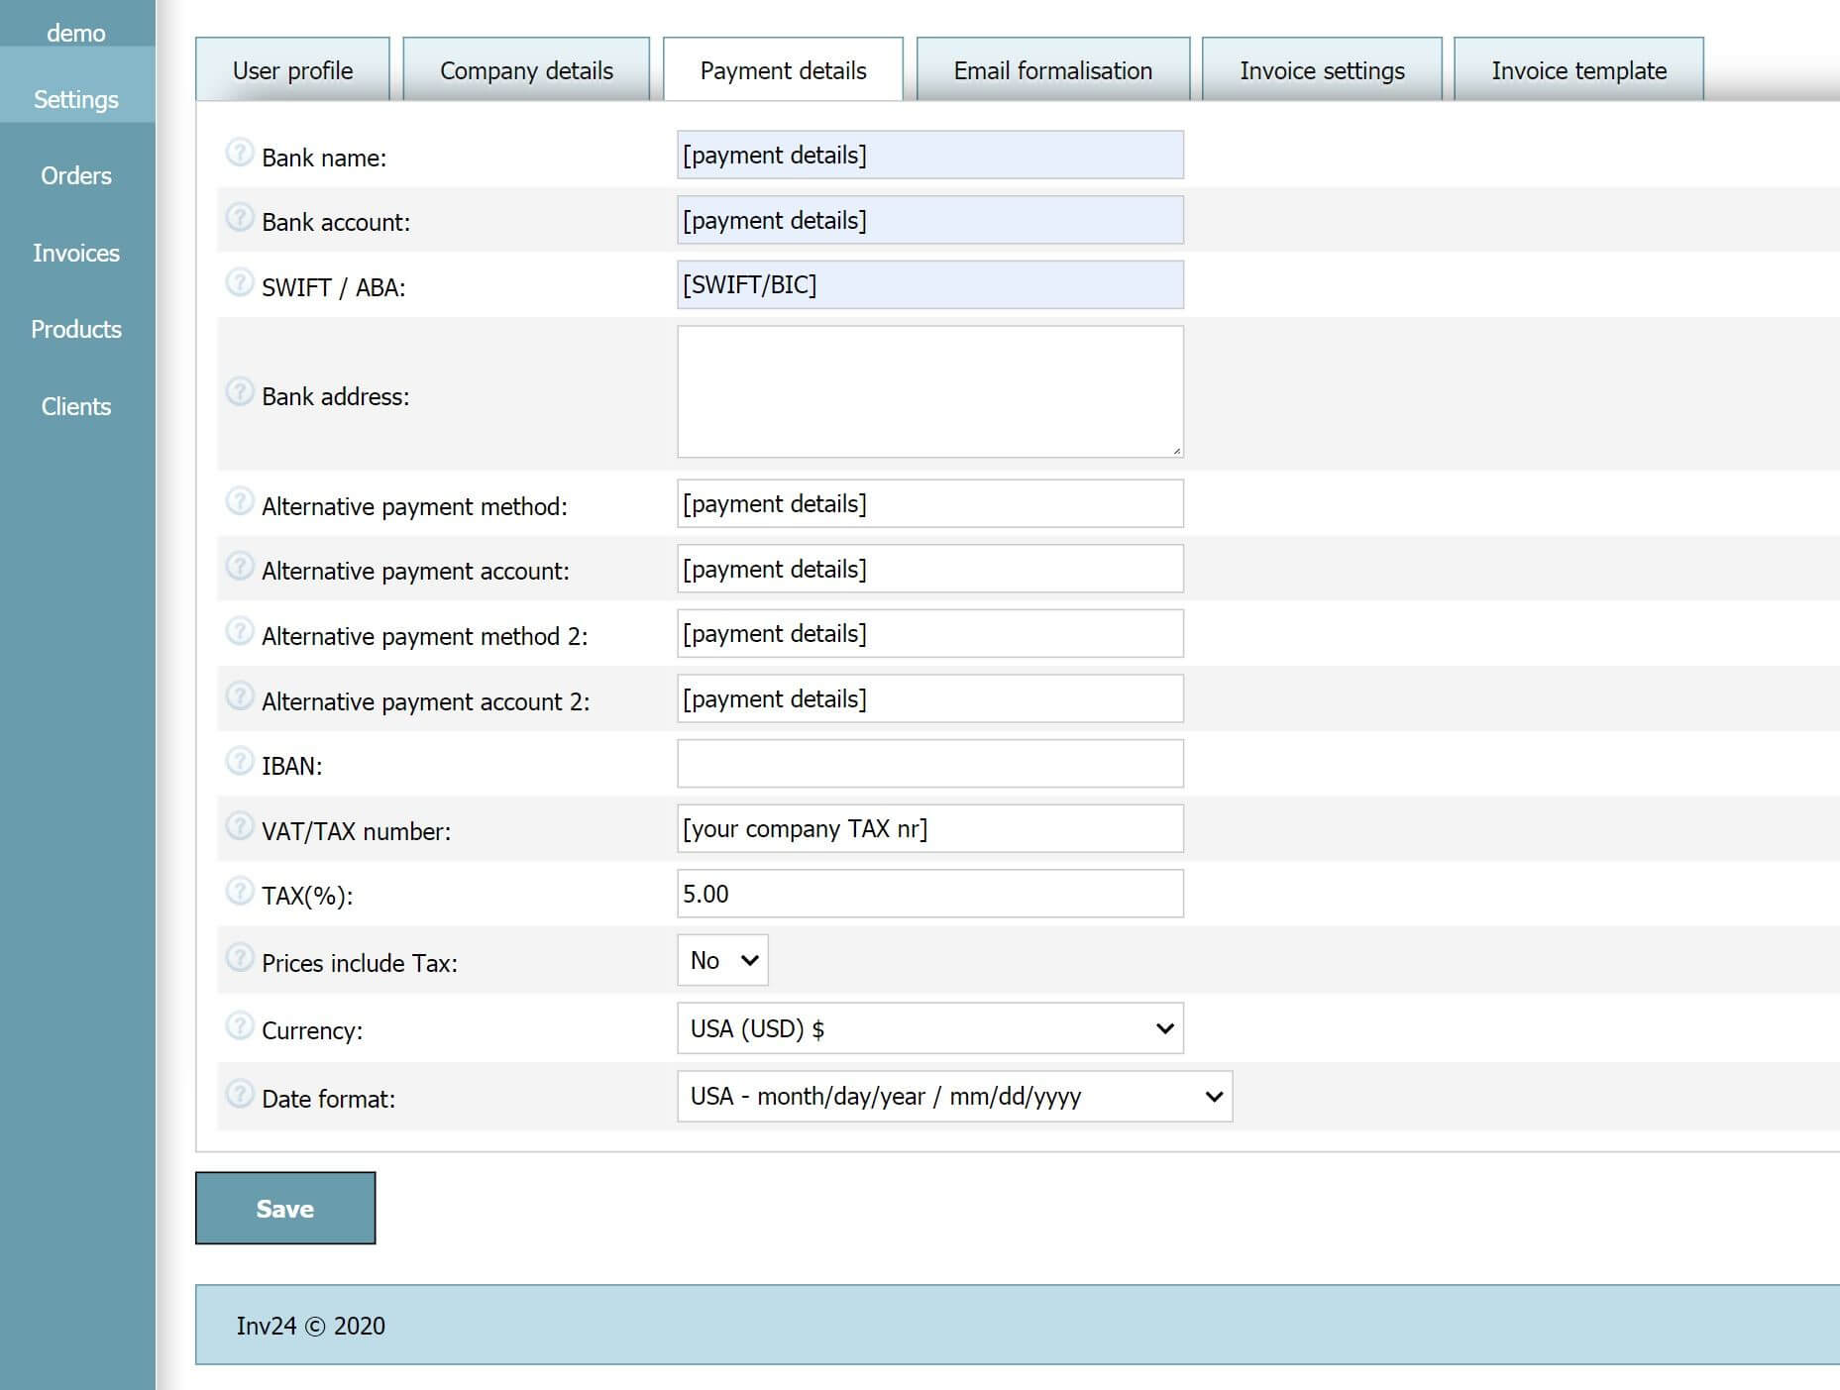
Task: Switch to the Invoice template tab
Action: tap(1577, 69)
